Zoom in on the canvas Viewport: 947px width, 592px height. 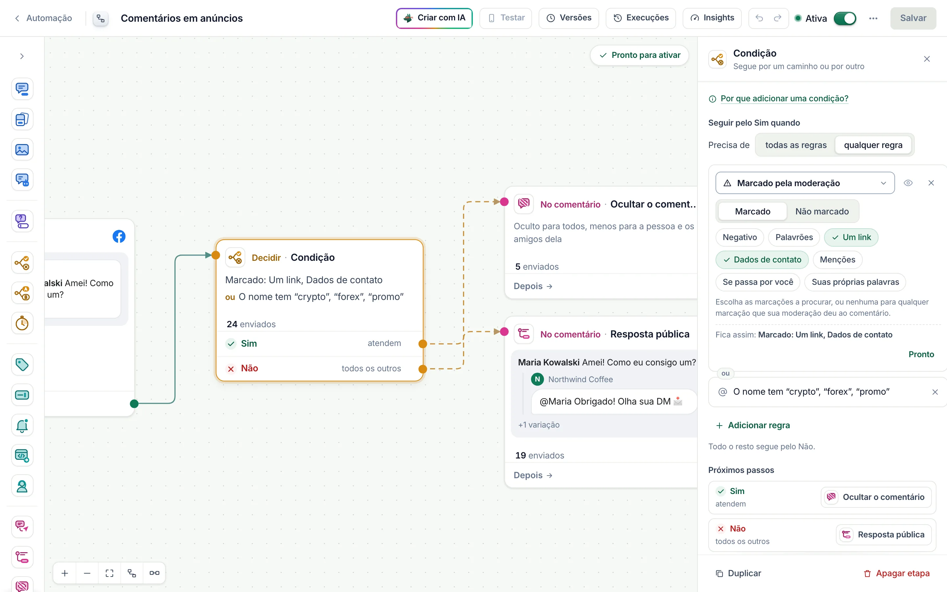coord(64,573)
